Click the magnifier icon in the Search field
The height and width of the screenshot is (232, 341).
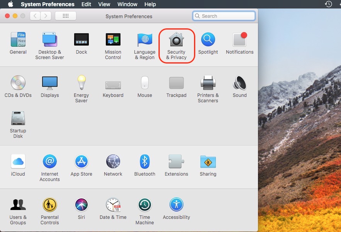tap(197, 16)
